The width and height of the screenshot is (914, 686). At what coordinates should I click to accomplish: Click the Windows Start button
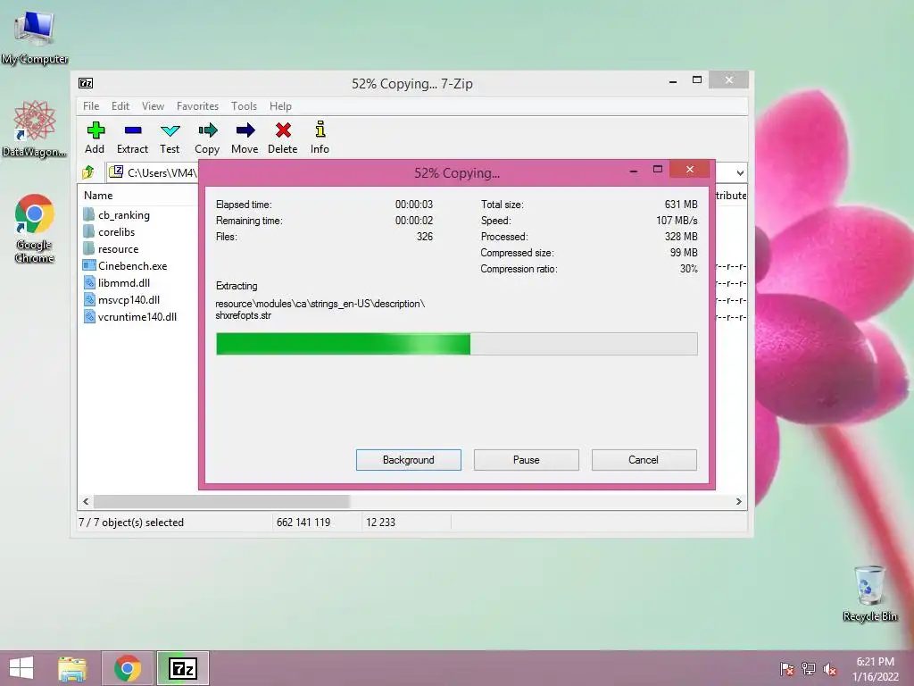(21, 668)
